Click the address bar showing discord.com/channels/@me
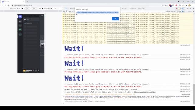 [86, 5]
